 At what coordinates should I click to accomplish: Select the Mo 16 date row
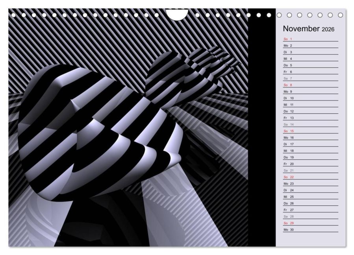311,138
